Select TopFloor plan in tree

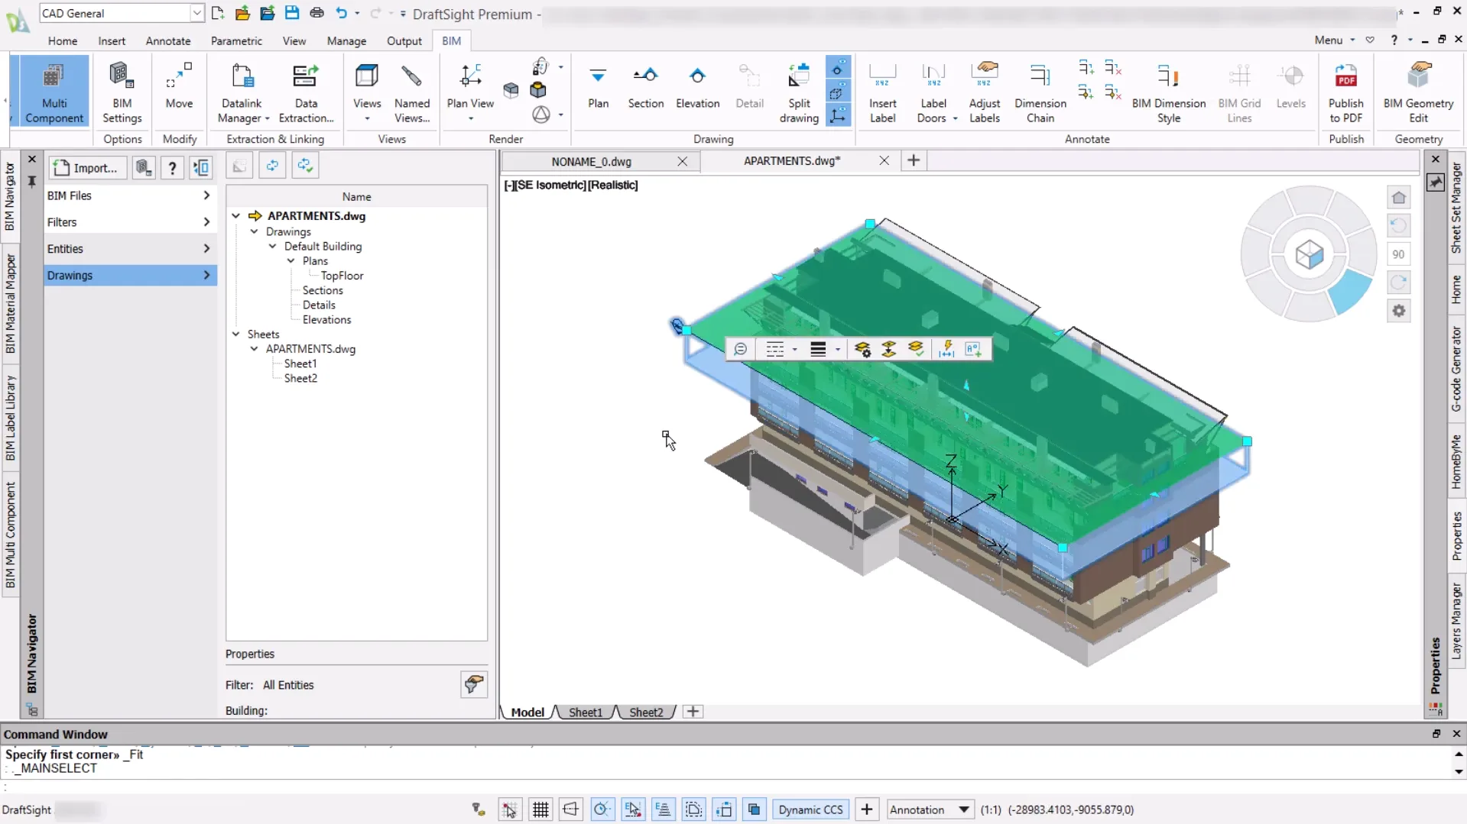tap(342, 276)
